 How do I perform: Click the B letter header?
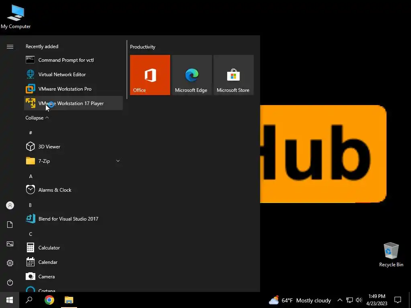click(x=30, y=205)
